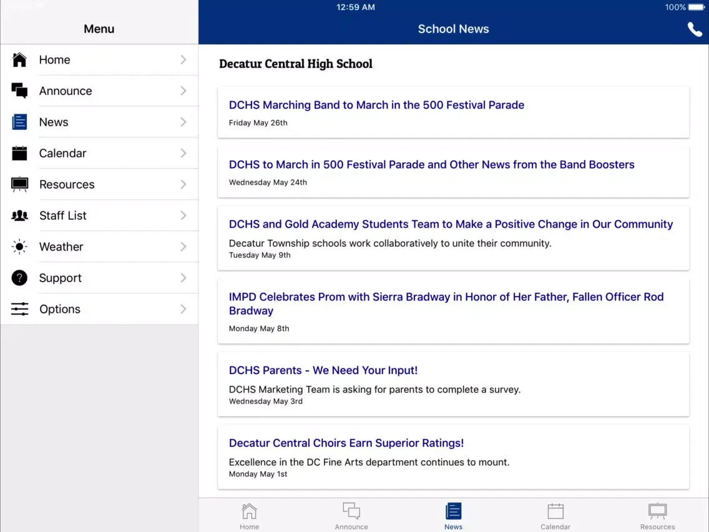Click the blue News icon in menu

[x=19, y=122]
